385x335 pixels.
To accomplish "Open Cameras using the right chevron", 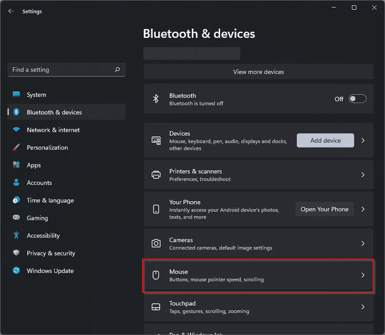I will [363, 243].
